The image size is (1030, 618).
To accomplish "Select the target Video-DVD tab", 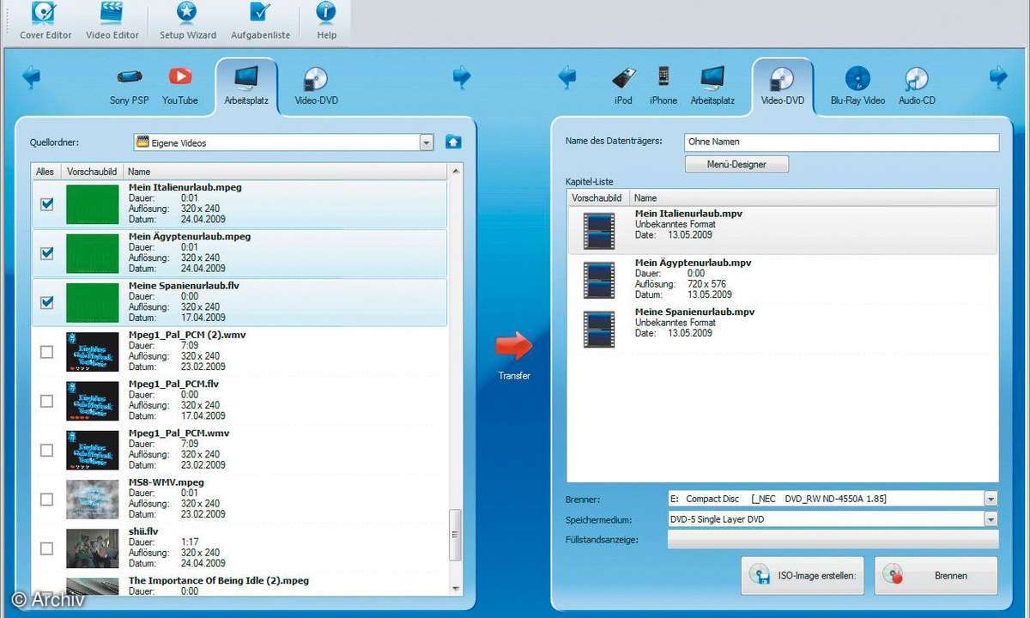I will 783,86.
